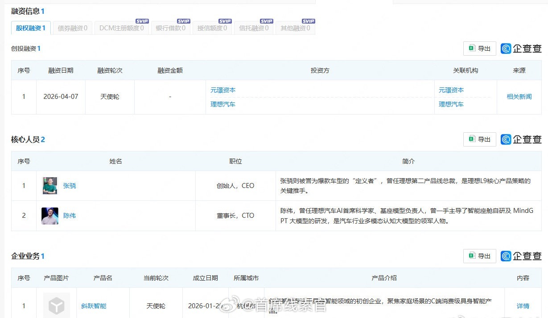
Task: Open 理想汽车 link in 关联机构 column
Action: point(451,104)
